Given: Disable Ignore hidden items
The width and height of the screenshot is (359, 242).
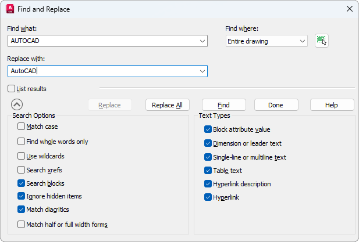Looking at the screenshot, I should (x=22, y=196).
